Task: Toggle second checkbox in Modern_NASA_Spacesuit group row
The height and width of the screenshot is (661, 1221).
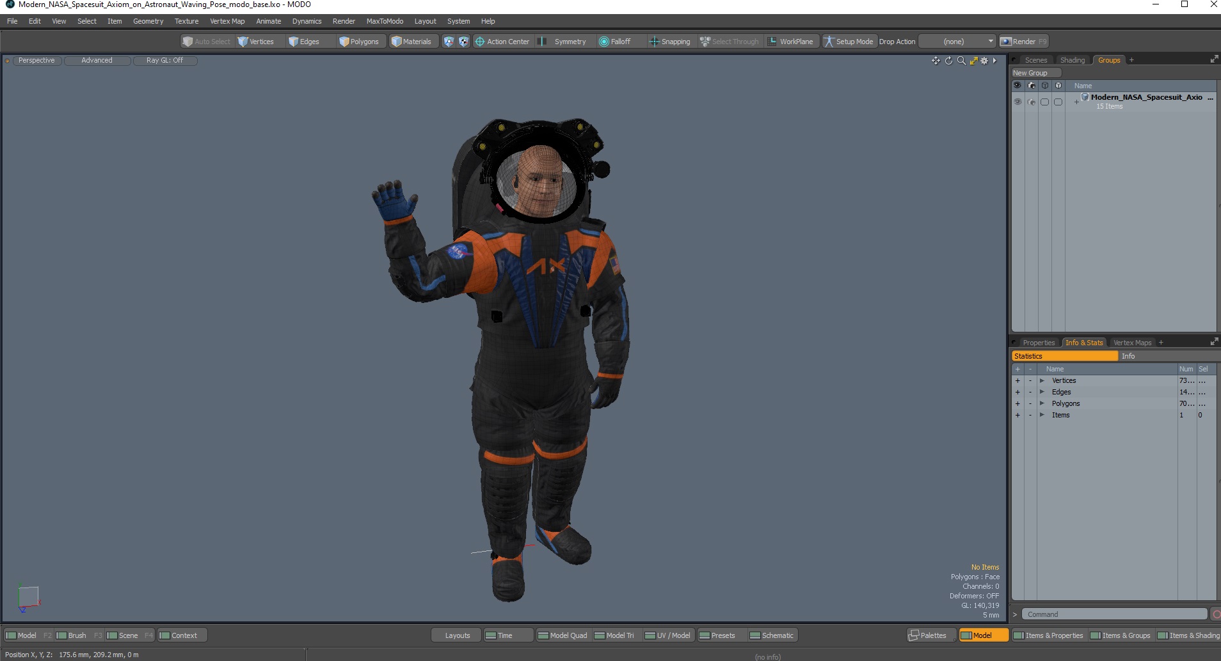Action: point(1058,102)
